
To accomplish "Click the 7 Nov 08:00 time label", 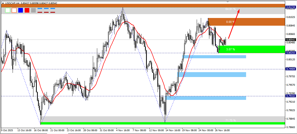I will (x=139, y=130).
